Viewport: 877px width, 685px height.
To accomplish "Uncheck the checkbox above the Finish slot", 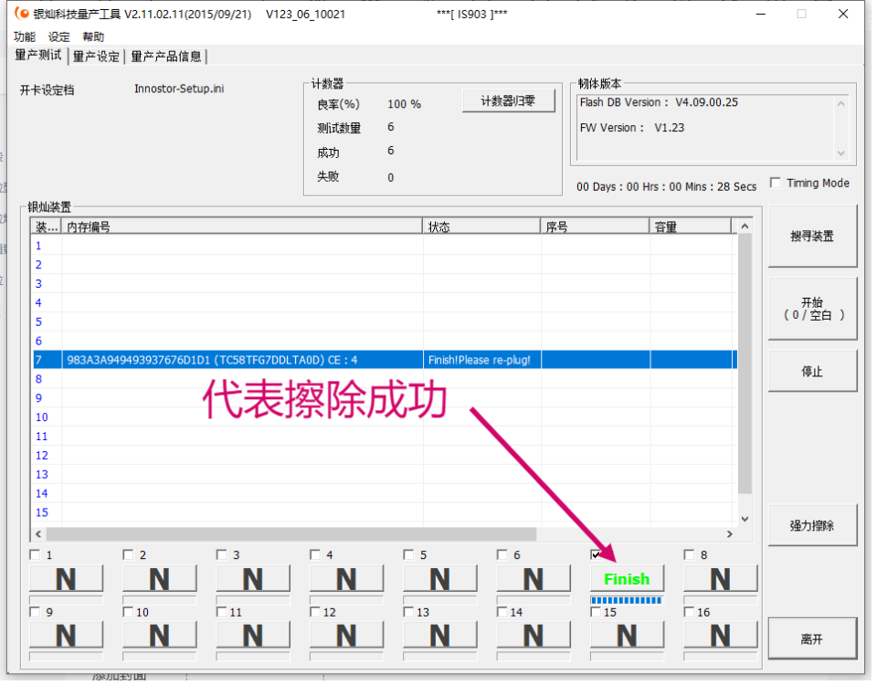I will [597, 554].
